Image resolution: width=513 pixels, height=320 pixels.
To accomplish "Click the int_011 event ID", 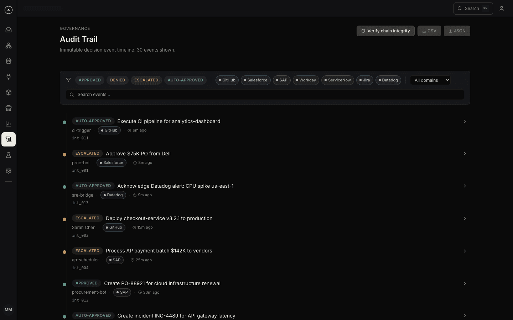I will coord(80,138).
